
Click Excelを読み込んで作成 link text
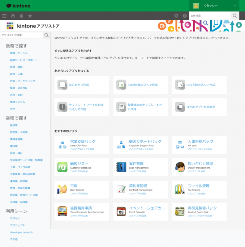pyautogui.click(x=143, y=85)
